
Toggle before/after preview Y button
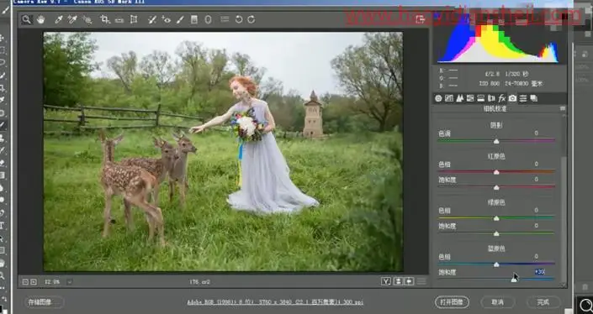point(386,281)
